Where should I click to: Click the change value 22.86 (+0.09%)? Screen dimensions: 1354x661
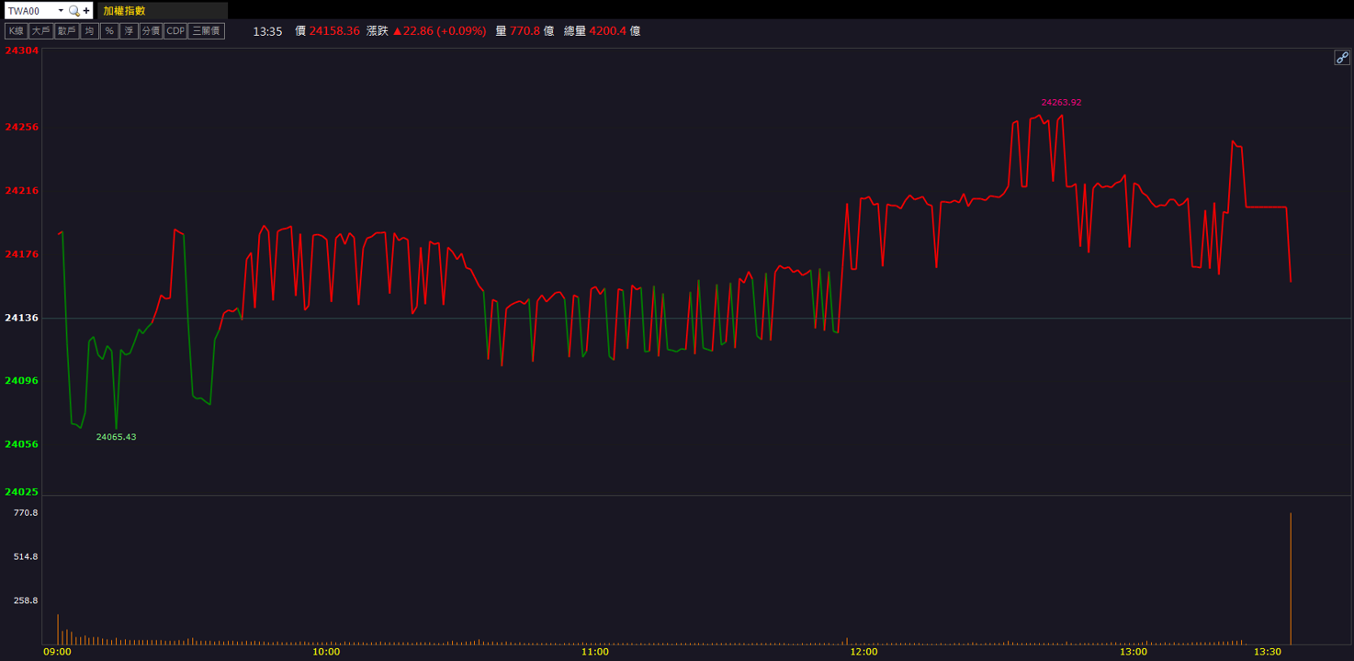439,31
